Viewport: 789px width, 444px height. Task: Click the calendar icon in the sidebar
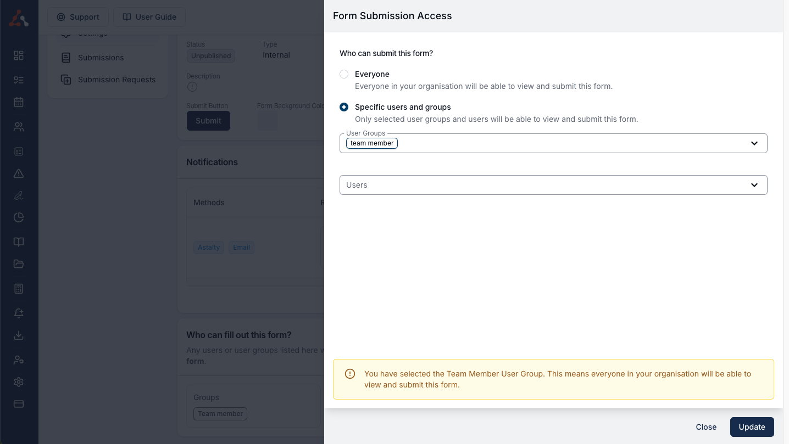(x=19, y=102)
